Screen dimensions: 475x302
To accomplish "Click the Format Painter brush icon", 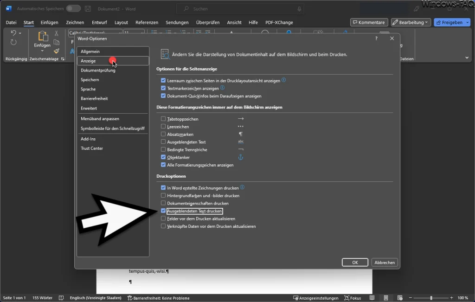I will (x=56, y=51).
